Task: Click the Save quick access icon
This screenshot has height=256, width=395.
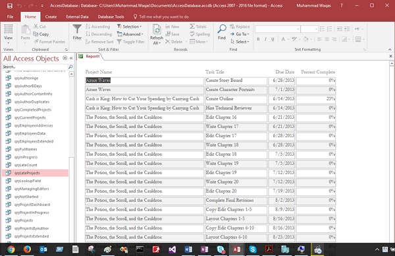Action: click(x=10, y=5)
